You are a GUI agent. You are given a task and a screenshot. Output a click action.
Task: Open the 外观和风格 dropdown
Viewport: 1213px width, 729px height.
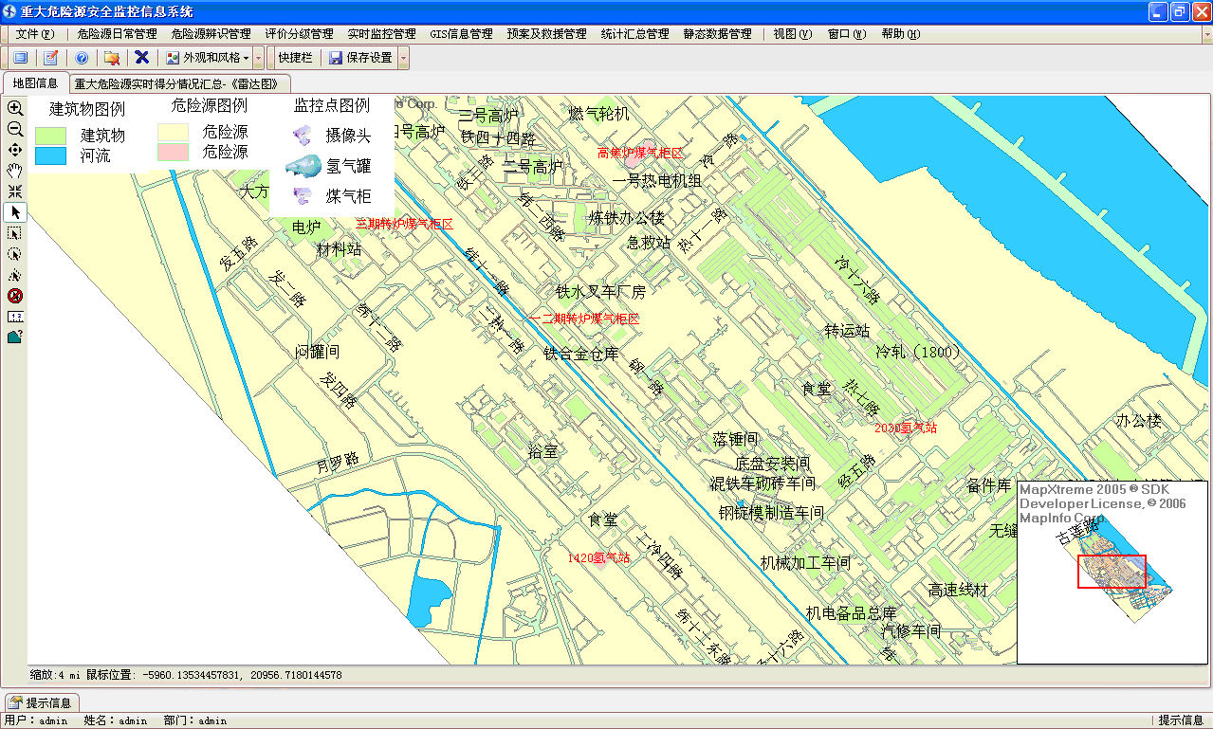pyautogui.click(x=208, y=58)
